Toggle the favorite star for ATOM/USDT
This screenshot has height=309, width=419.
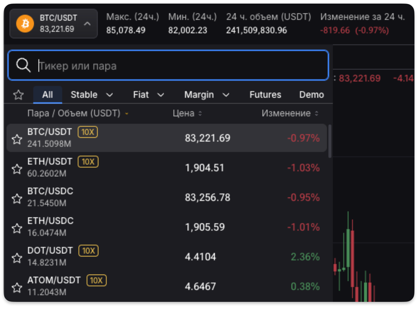pos(17,287)
